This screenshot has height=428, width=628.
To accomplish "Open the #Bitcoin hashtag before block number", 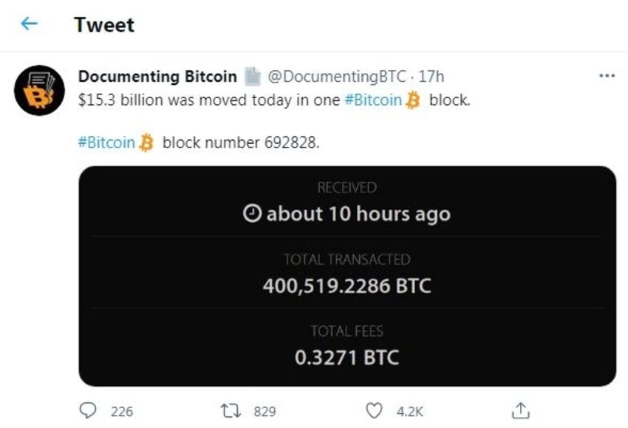I will point(106,142).
